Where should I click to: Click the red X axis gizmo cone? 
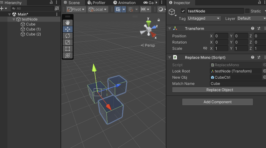click(153, 35)
